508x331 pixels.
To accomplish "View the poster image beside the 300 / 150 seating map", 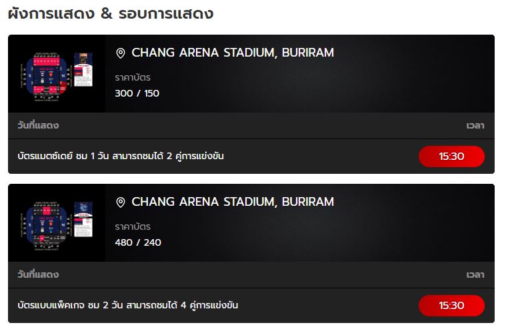I will coord(83,69).
